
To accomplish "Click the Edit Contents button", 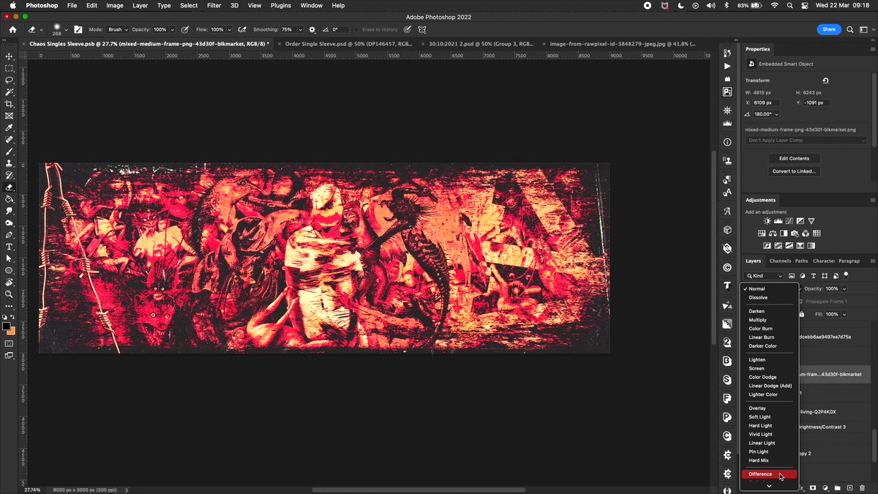I will click(795, 158).
